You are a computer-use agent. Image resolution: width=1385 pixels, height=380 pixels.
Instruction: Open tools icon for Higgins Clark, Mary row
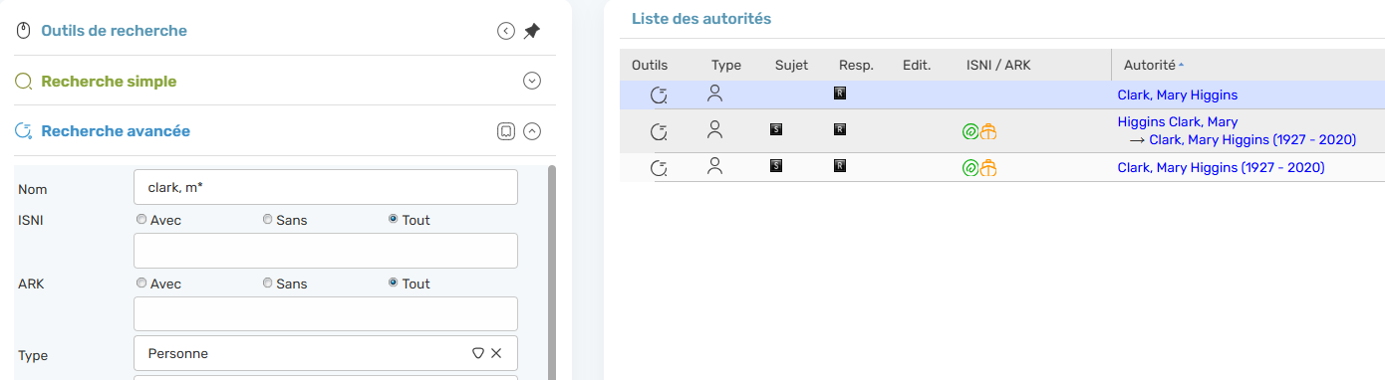click(658, 130)
